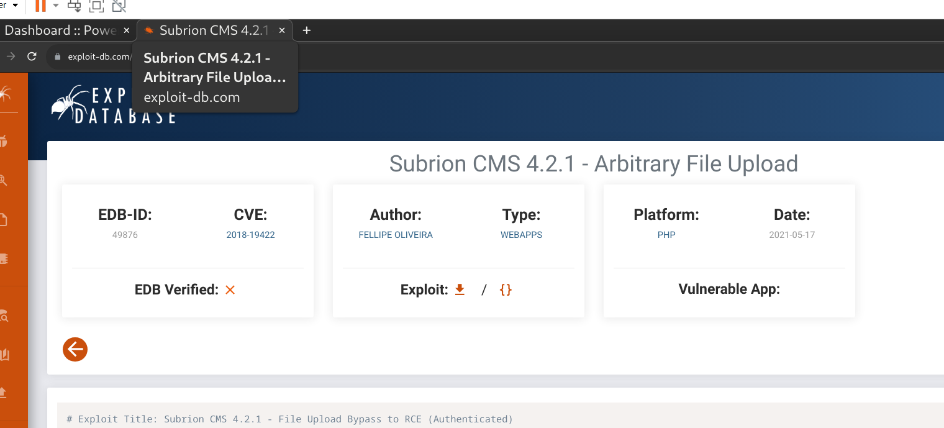Click the spider home icon in sidebar
This screenshot has height=428, width=944.
(x=5, y=94)
